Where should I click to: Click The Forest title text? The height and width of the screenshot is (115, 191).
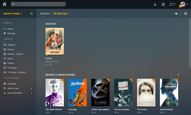(x=142, y=109)
